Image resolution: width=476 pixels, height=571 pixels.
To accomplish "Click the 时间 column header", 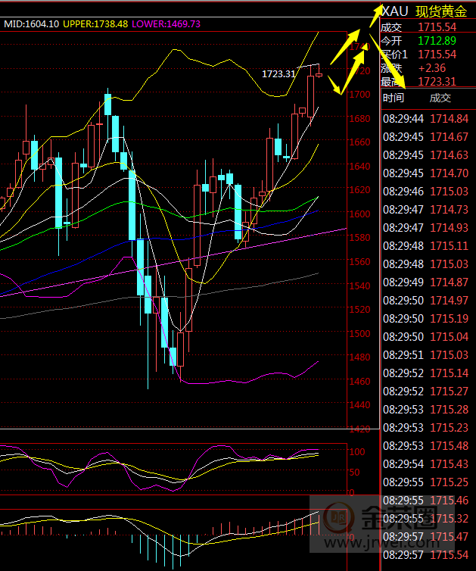I will 394,98.
